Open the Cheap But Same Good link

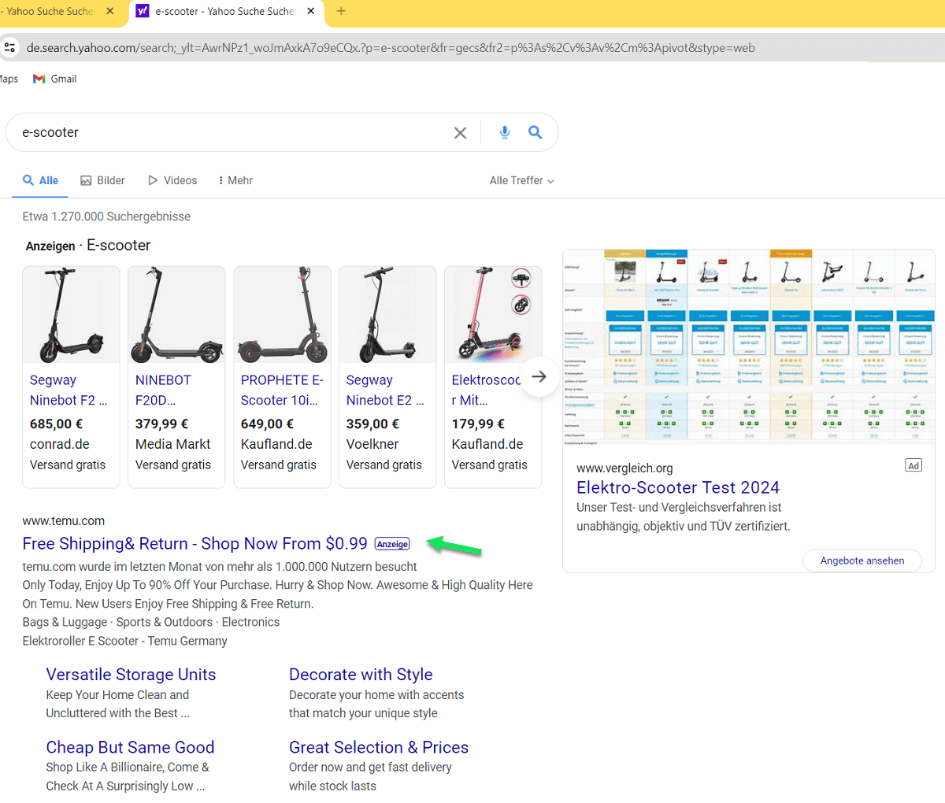tap(130, 747)
